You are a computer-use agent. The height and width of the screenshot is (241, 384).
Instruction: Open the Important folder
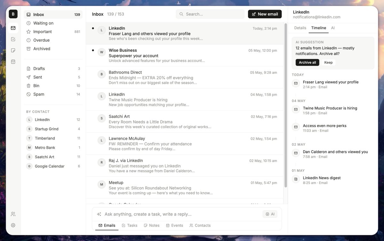pyautogui.click(x=53, y=32)
